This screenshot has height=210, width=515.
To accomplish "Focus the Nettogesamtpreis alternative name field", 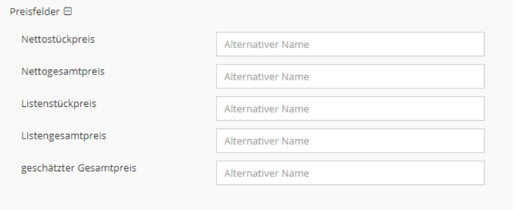I will tap(350, 77).
